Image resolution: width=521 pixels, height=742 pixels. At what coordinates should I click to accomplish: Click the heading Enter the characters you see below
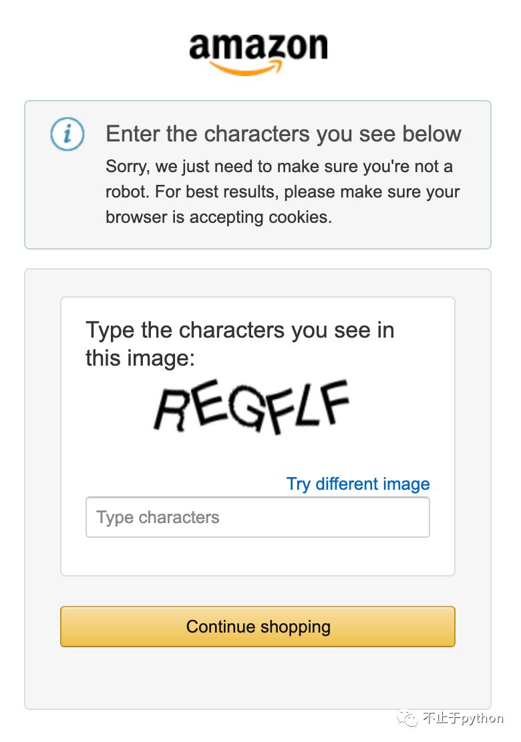[x=283, y=134]
